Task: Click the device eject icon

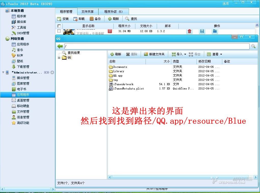Action: tap(52, 72)
